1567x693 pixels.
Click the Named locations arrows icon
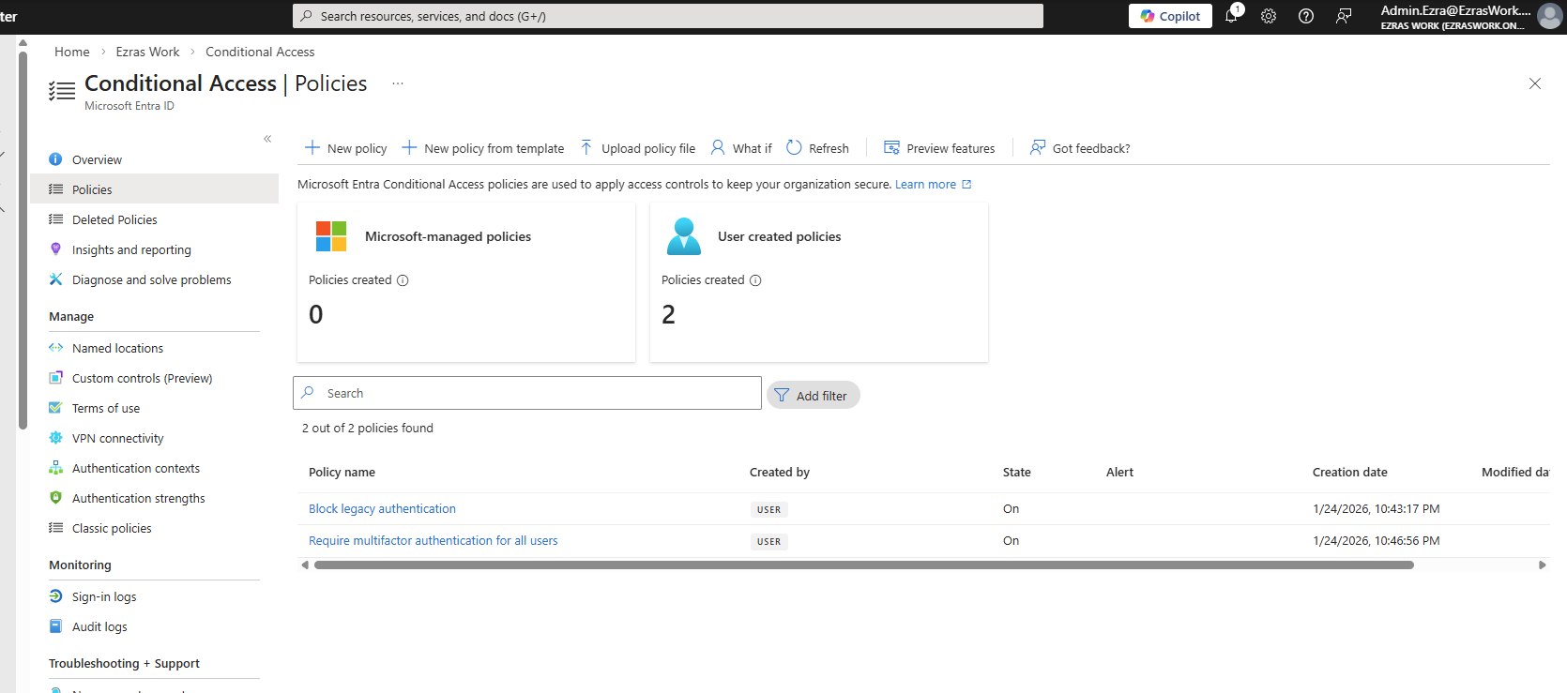55,348
